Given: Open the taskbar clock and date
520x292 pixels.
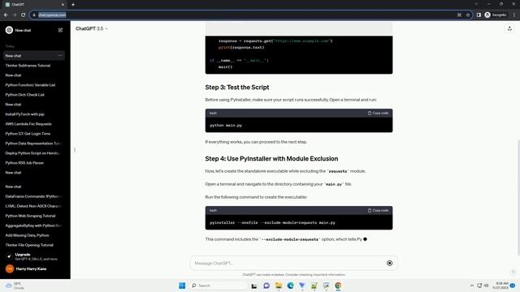Looking at the screenshot, I should [500, 286].
